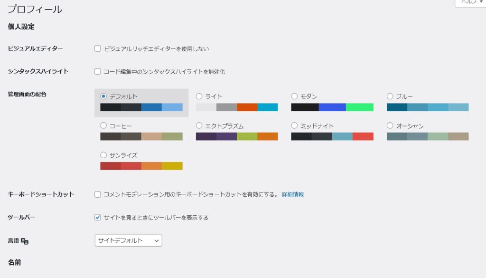486x278 pixels.
Task: Toggle コメントモデレーション keyboard shortcut checkbox
Action: 98,194
